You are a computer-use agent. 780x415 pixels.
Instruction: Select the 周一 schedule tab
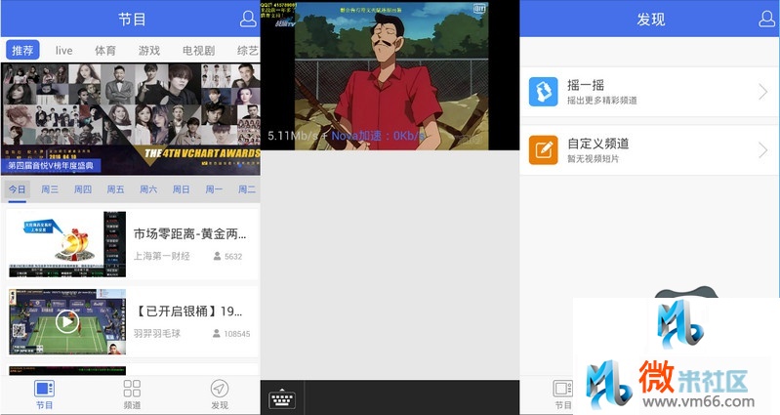click(214, 189)
